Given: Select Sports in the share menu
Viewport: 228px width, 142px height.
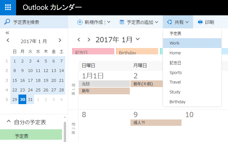Looking at the screenshot, I should (x=192, y=73).
